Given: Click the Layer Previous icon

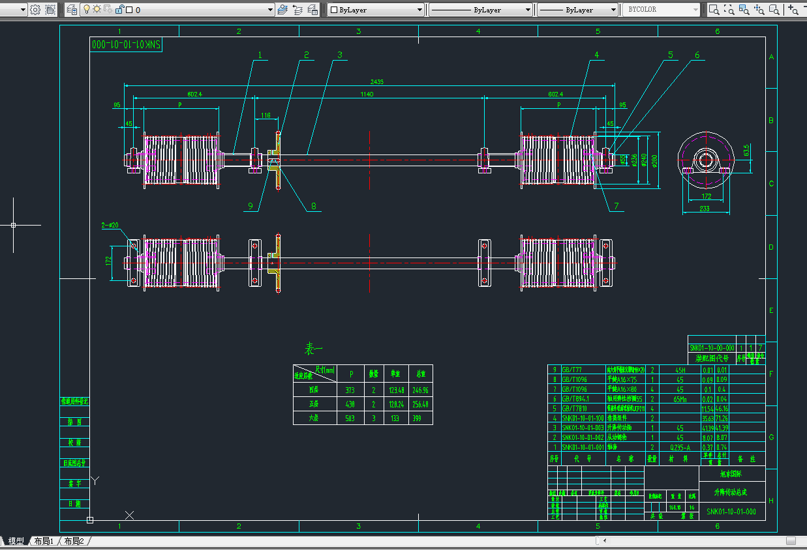Looking at the screenshot, I should pyautogui.click(x=297, y=10).
